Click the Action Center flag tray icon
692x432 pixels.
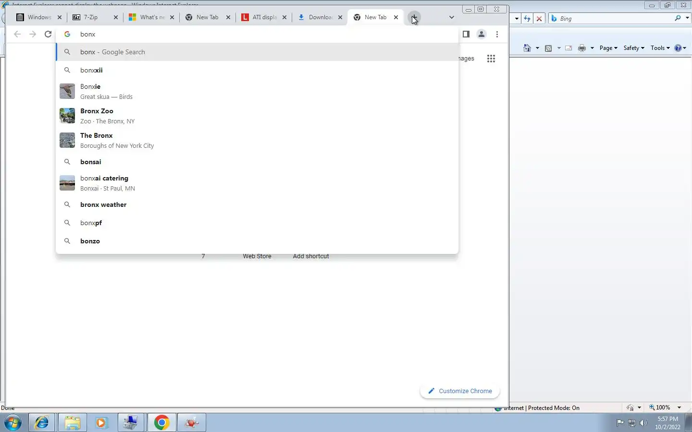click(620, 423)
